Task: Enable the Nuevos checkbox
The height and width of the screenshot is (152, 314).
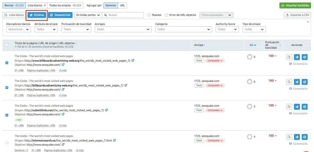Action: click(x=149, y=15)
